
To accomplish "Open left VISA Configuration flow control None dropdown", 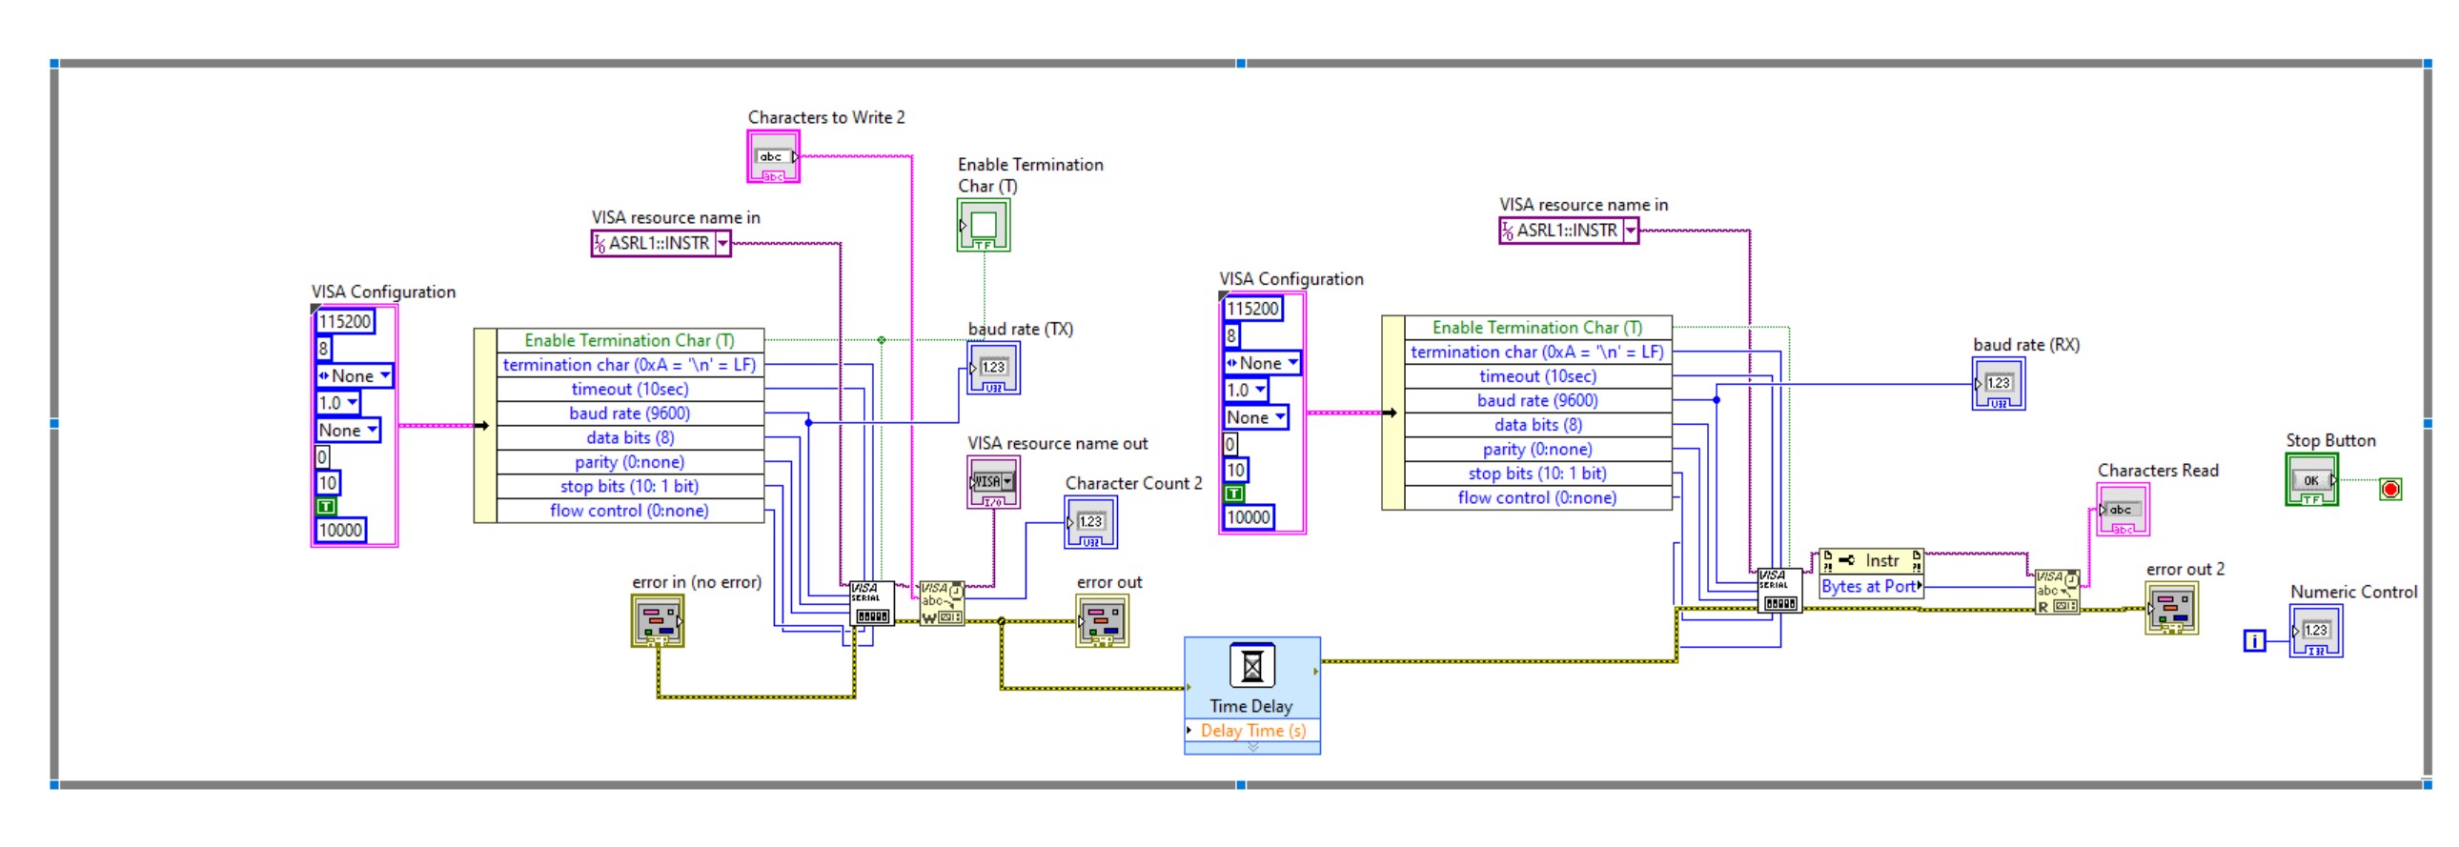I will [373, 431].
